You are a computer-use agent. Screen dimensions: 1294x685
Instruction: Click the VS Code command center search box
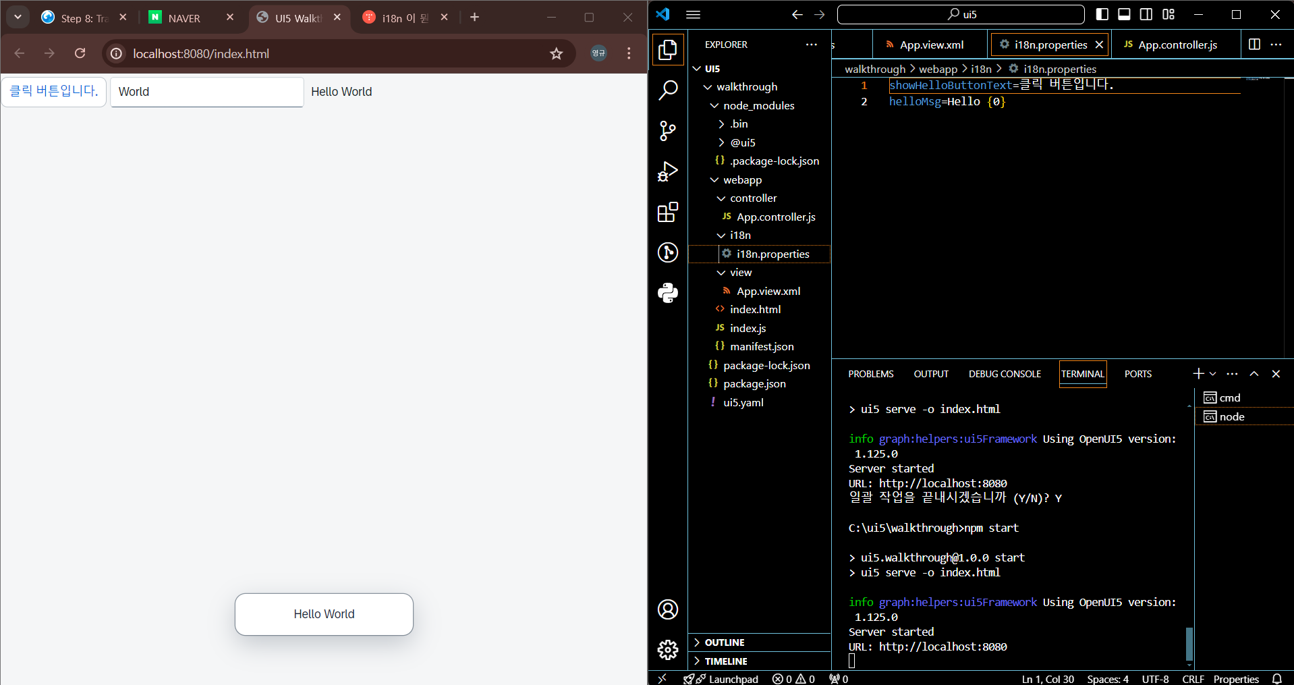[961, 14]
